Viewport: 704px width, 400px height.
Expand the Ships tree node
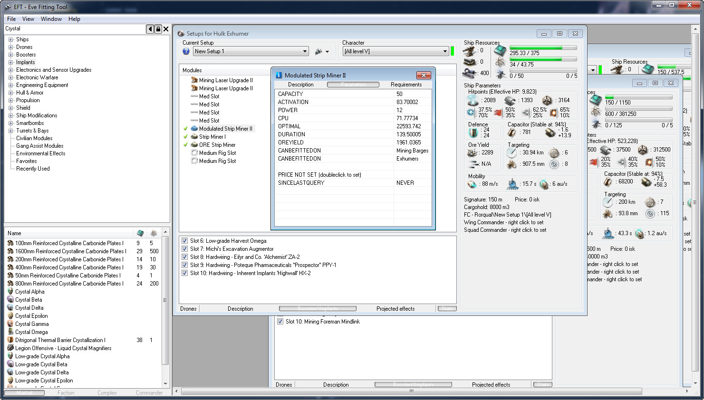10,39
